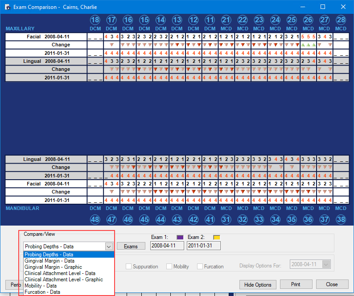Select Clinical Attachment Level - Data option
The image size is (354, 296).
tap(60, 273)
